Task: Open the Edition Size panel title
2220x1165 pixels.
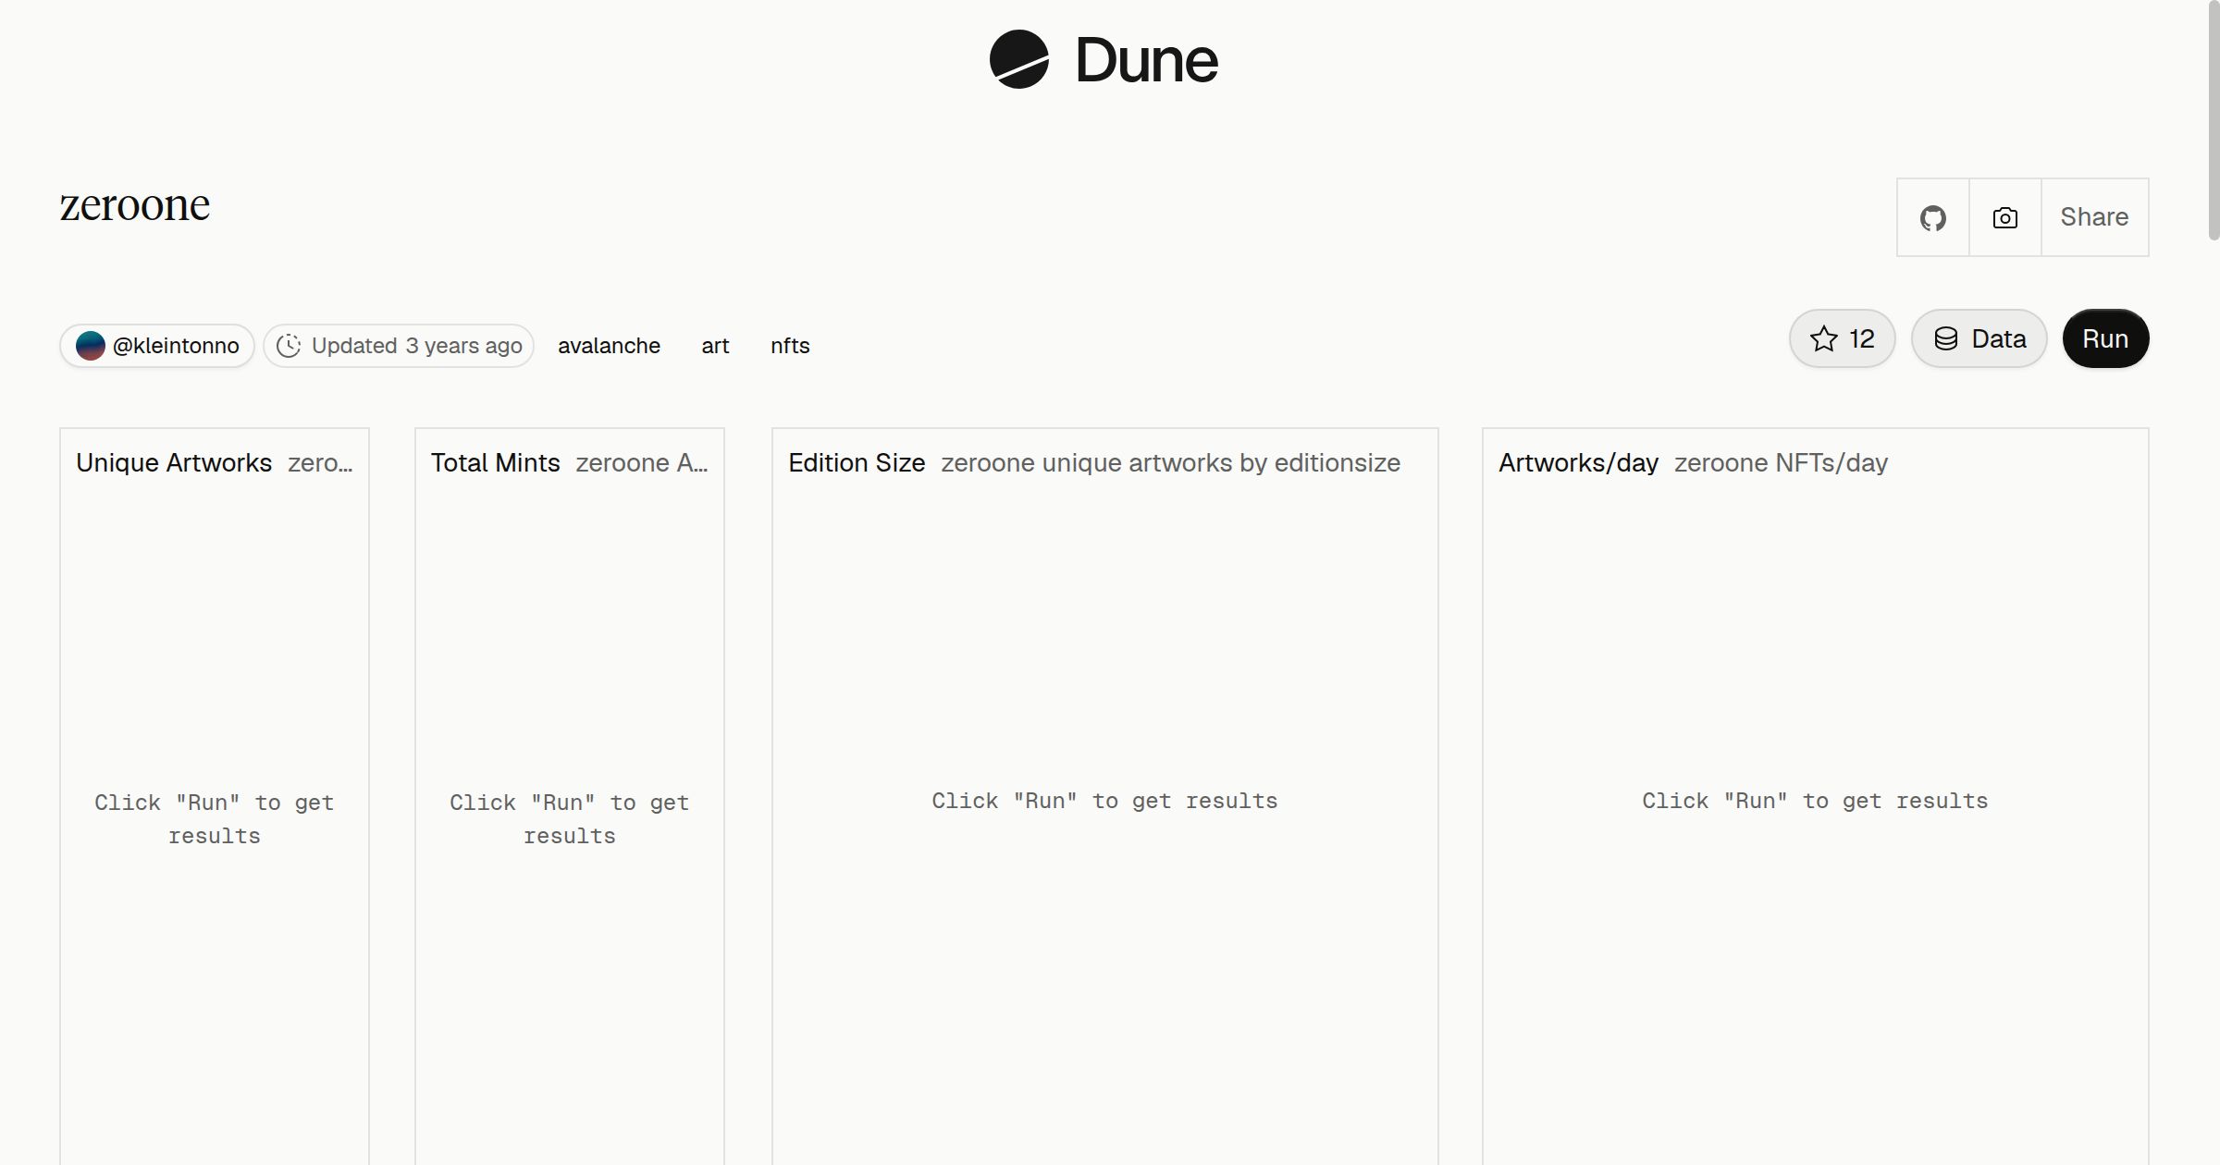Action: coord(857,462)
